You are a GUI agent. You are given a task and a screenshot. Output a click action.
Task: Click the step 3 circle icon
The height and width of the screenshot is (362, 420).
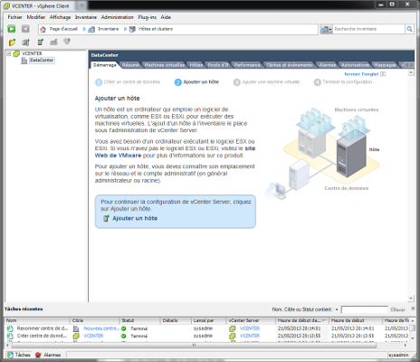coord(237,82)
